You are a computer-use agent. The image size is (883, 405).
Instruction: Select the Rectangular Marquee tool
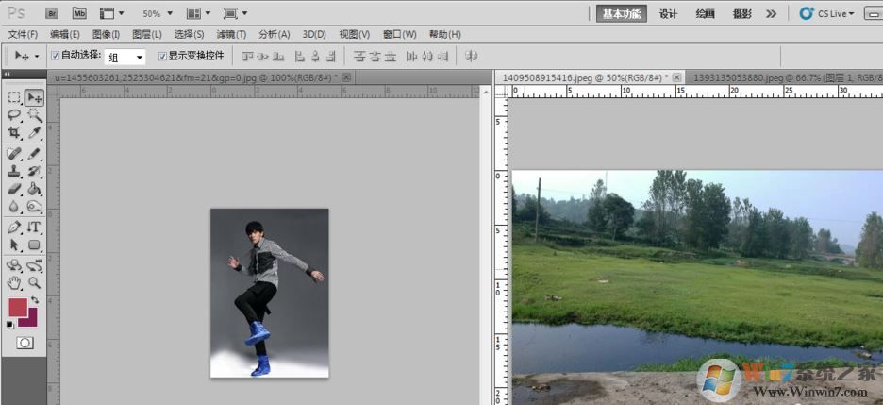(x=14, y=97)
